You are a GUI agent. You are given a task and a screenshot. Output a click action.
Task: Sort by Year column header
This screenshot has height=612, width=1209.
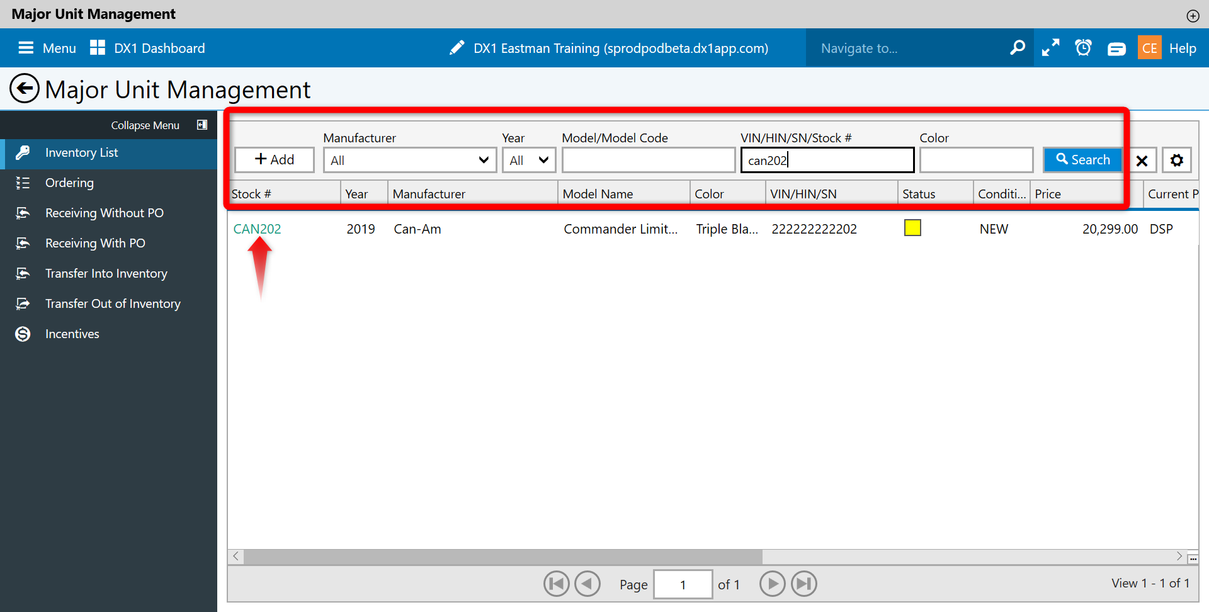(365, 194)
